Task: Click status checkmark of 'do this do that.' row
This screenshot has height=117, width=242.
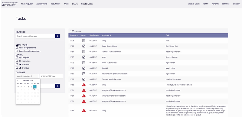Action: (84, 57)
